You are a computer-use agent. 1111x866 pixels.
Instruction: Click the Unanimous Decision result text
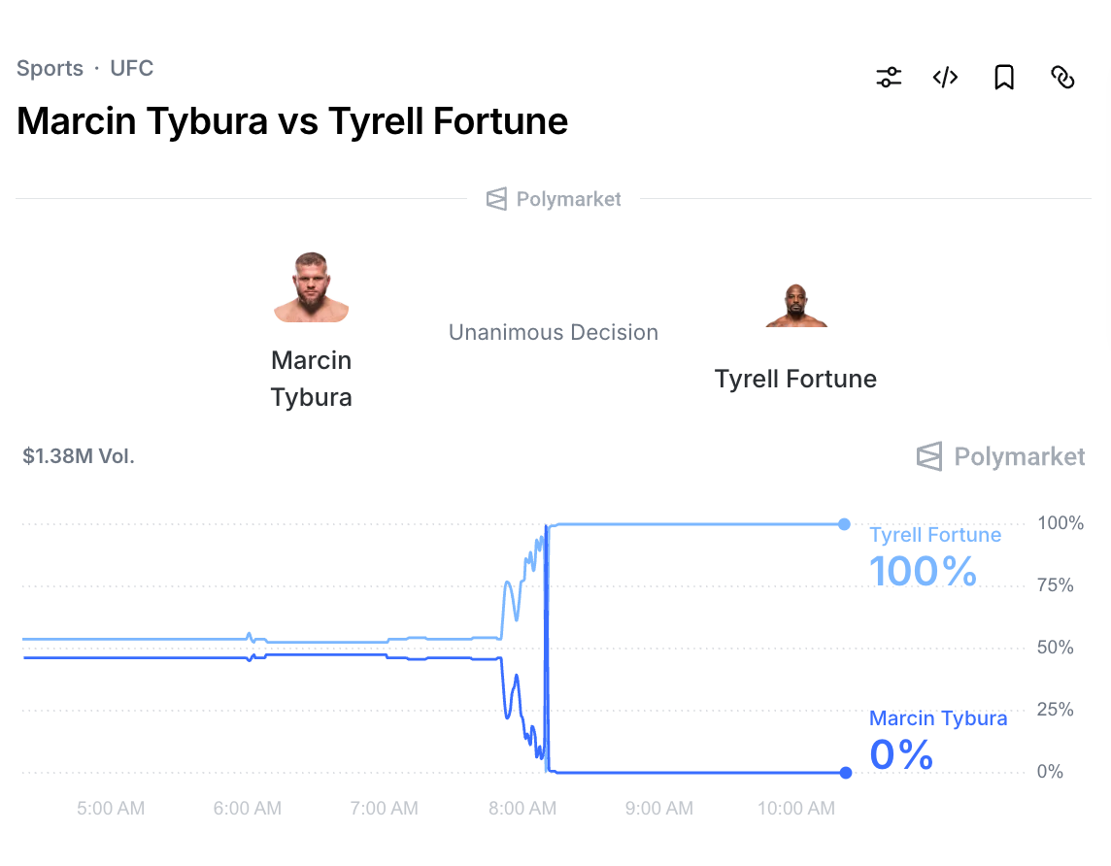pyautogui.click(x=554, y=332)
